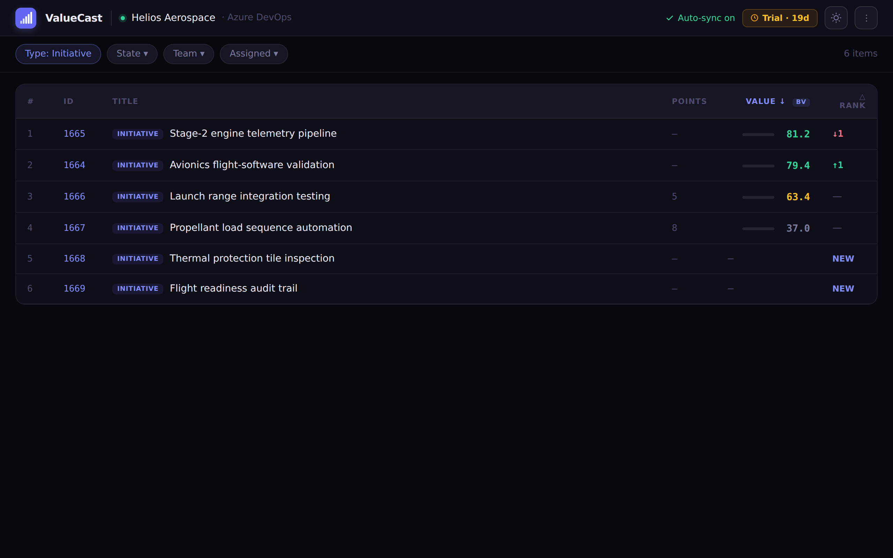Open the Assigned filter dropdown
Viewport: 893px width, 558px height.
(x=254, y=54)
